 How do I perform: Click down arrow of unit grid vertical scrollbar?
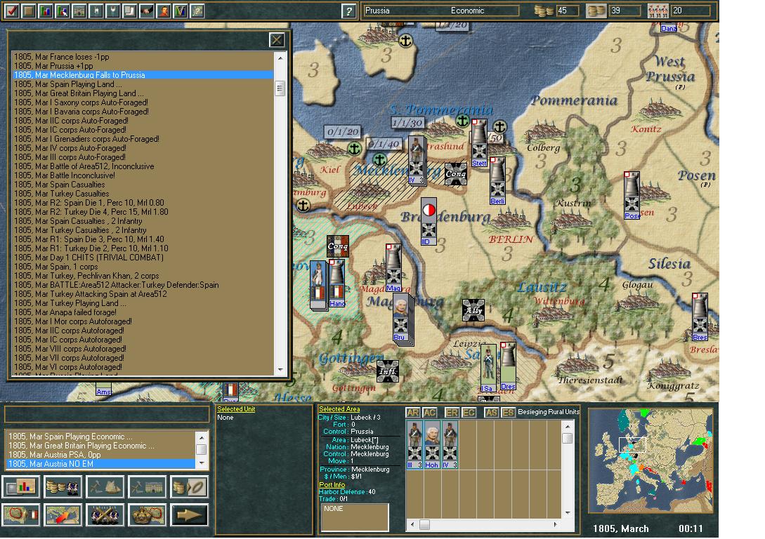click(x=568, y=513)
